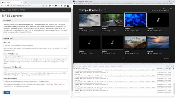175x98 pixels.
Task: Select the Console drawer tab at bottom
Action: [x=77, y=97]
